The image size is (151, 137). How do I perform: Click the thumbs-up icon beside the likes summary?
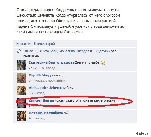tap(19, 51)
